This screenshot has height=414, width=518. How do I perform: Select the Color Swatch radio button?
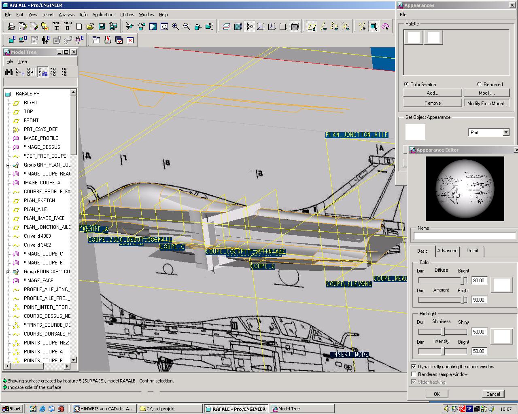(406, 84)
